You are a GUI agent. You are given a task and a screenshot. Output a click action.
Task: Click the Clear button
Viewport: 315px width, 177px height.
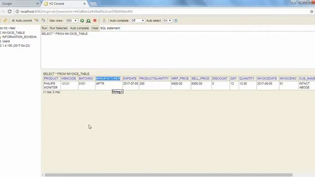95,28
